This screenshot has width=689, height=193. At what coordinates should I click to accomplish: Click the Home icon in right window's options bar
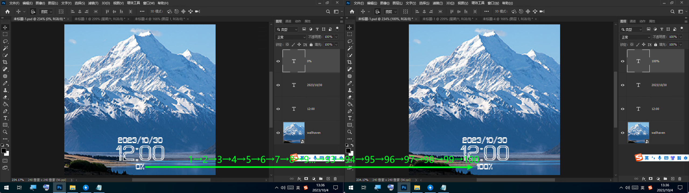pyautogui.click(x=352, y=12)
